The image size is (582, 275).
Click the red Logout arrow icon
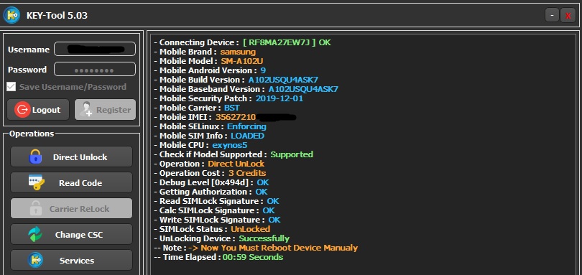[x=22, y=110]
